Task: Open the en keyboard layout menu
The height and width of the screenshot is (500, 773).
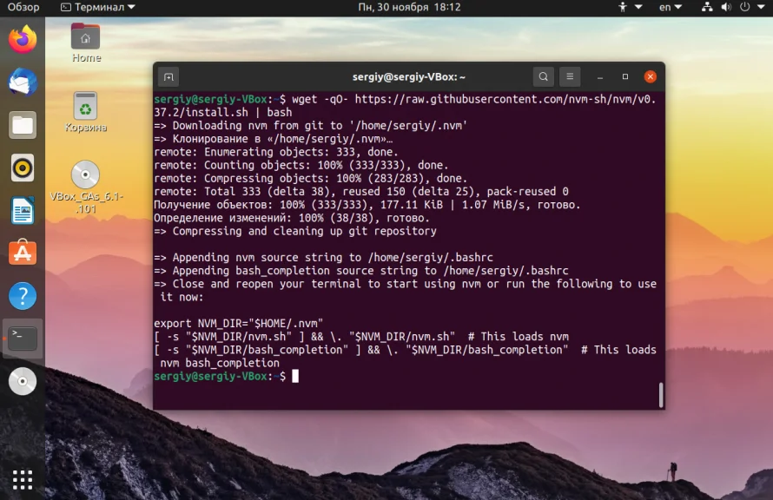Action: (x=671, y=7)
